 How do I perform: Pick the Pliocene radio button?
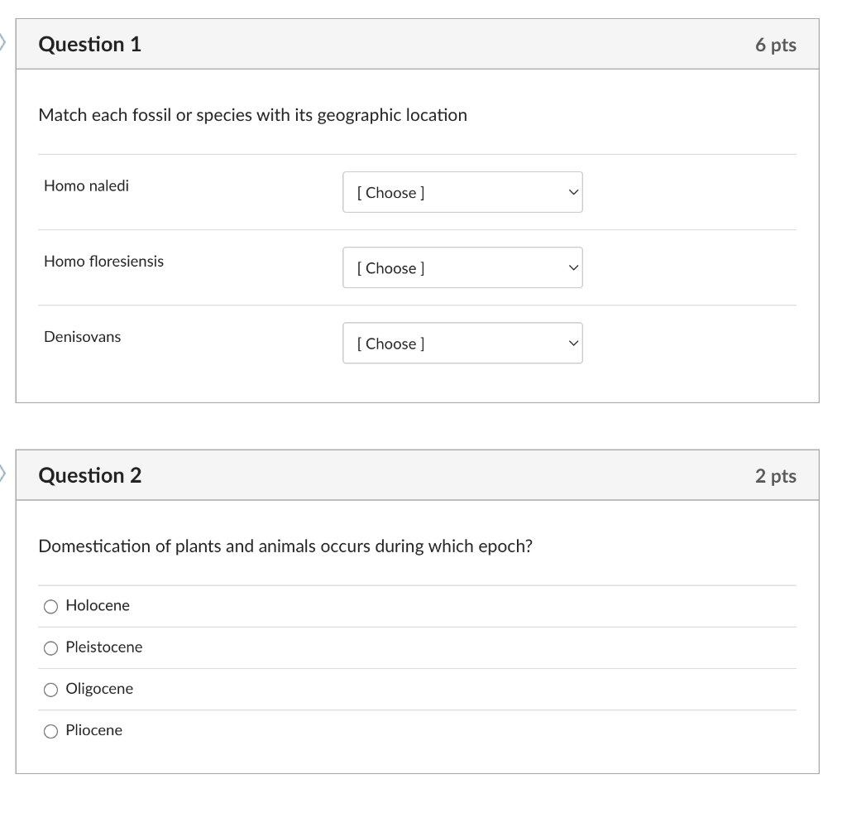[x=51, y=730]
